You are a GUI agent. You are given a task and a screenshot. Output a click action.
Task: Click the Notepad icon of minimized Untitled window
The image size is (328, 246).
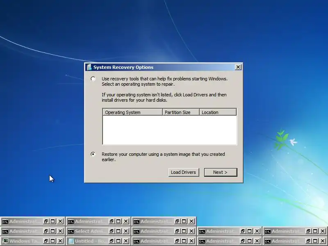tap(71, 241)
